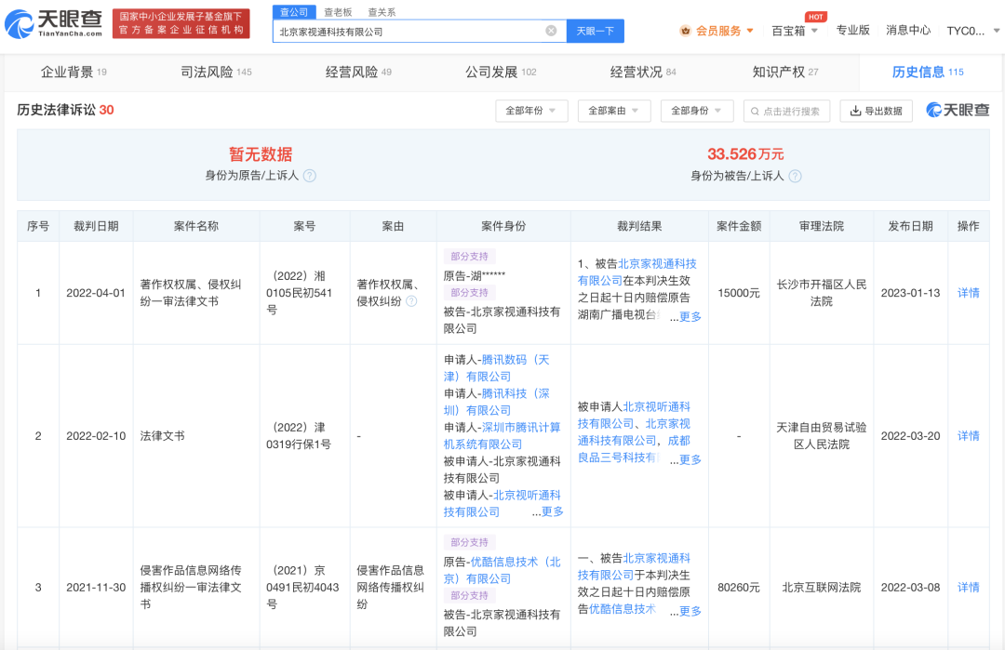Click case number （2021）京0491民初4043号
This screenshot has width=1005, height=650.
click(302, 588)
